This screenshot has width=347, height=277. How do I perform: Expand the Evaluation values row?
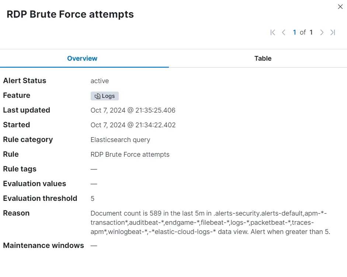click(x=94, y=184)
